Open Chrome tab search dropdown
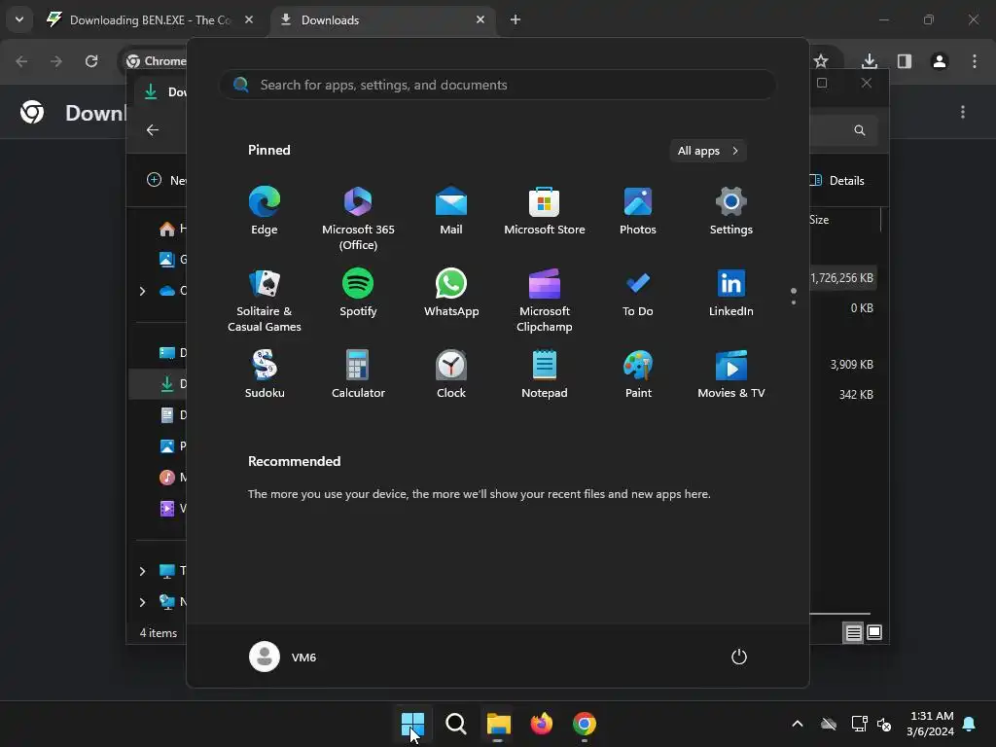Screen dimensions: 996x747 pyautogui.click(x=19, y=19)
